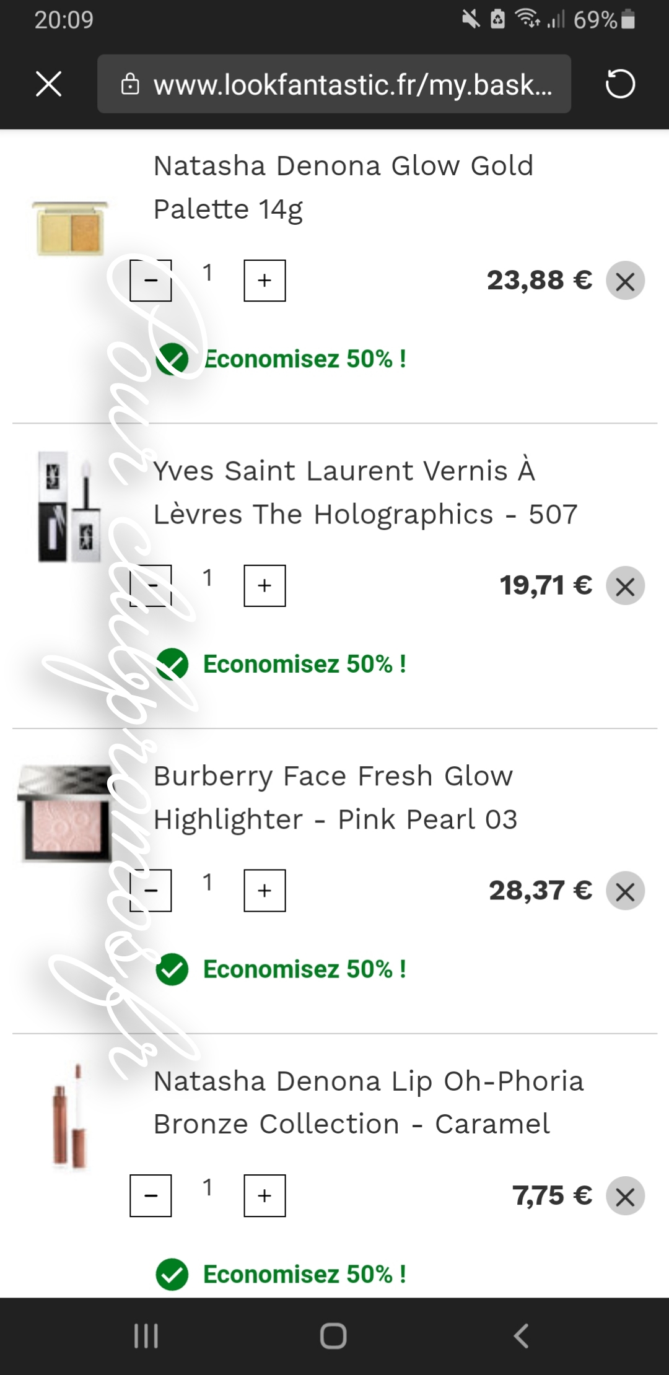Increase quantity of Burberry Highlighter Pink Pearl

(265, 891)
